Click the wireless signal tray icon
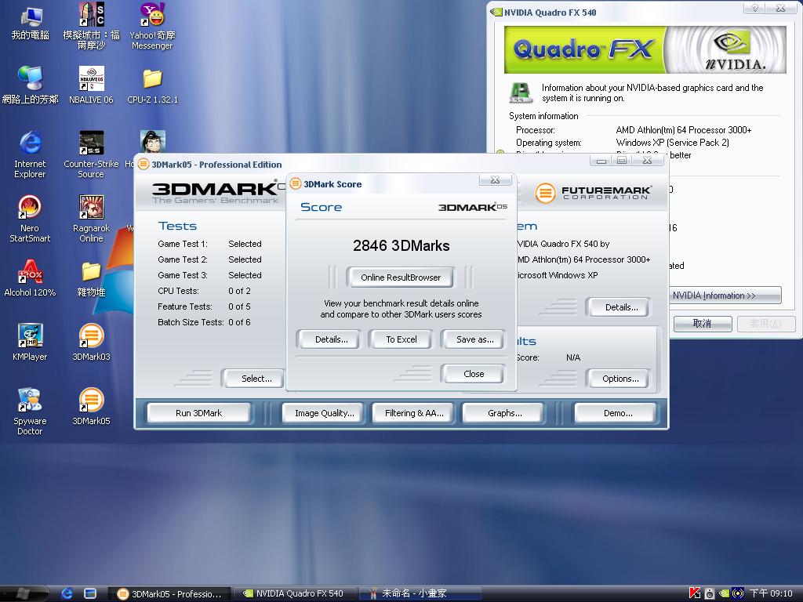Image resolution: width=803 pixels, height=602 pixels. [737, 593]
